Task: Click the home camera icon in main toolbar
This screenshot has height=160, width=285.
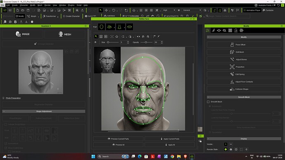Action: (x=134, y=10)
